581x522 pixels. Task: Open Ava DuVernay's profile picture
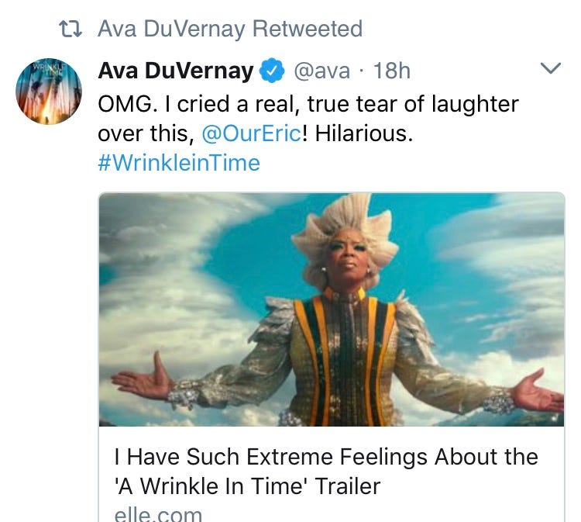coord(49,91)
